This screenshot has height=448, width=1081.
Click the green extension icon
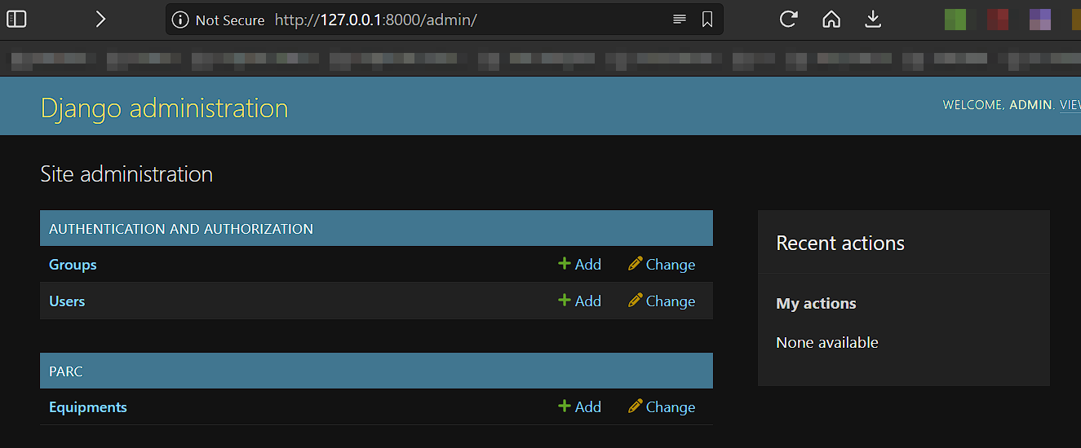pyautogui.click(x=955, y=20)
